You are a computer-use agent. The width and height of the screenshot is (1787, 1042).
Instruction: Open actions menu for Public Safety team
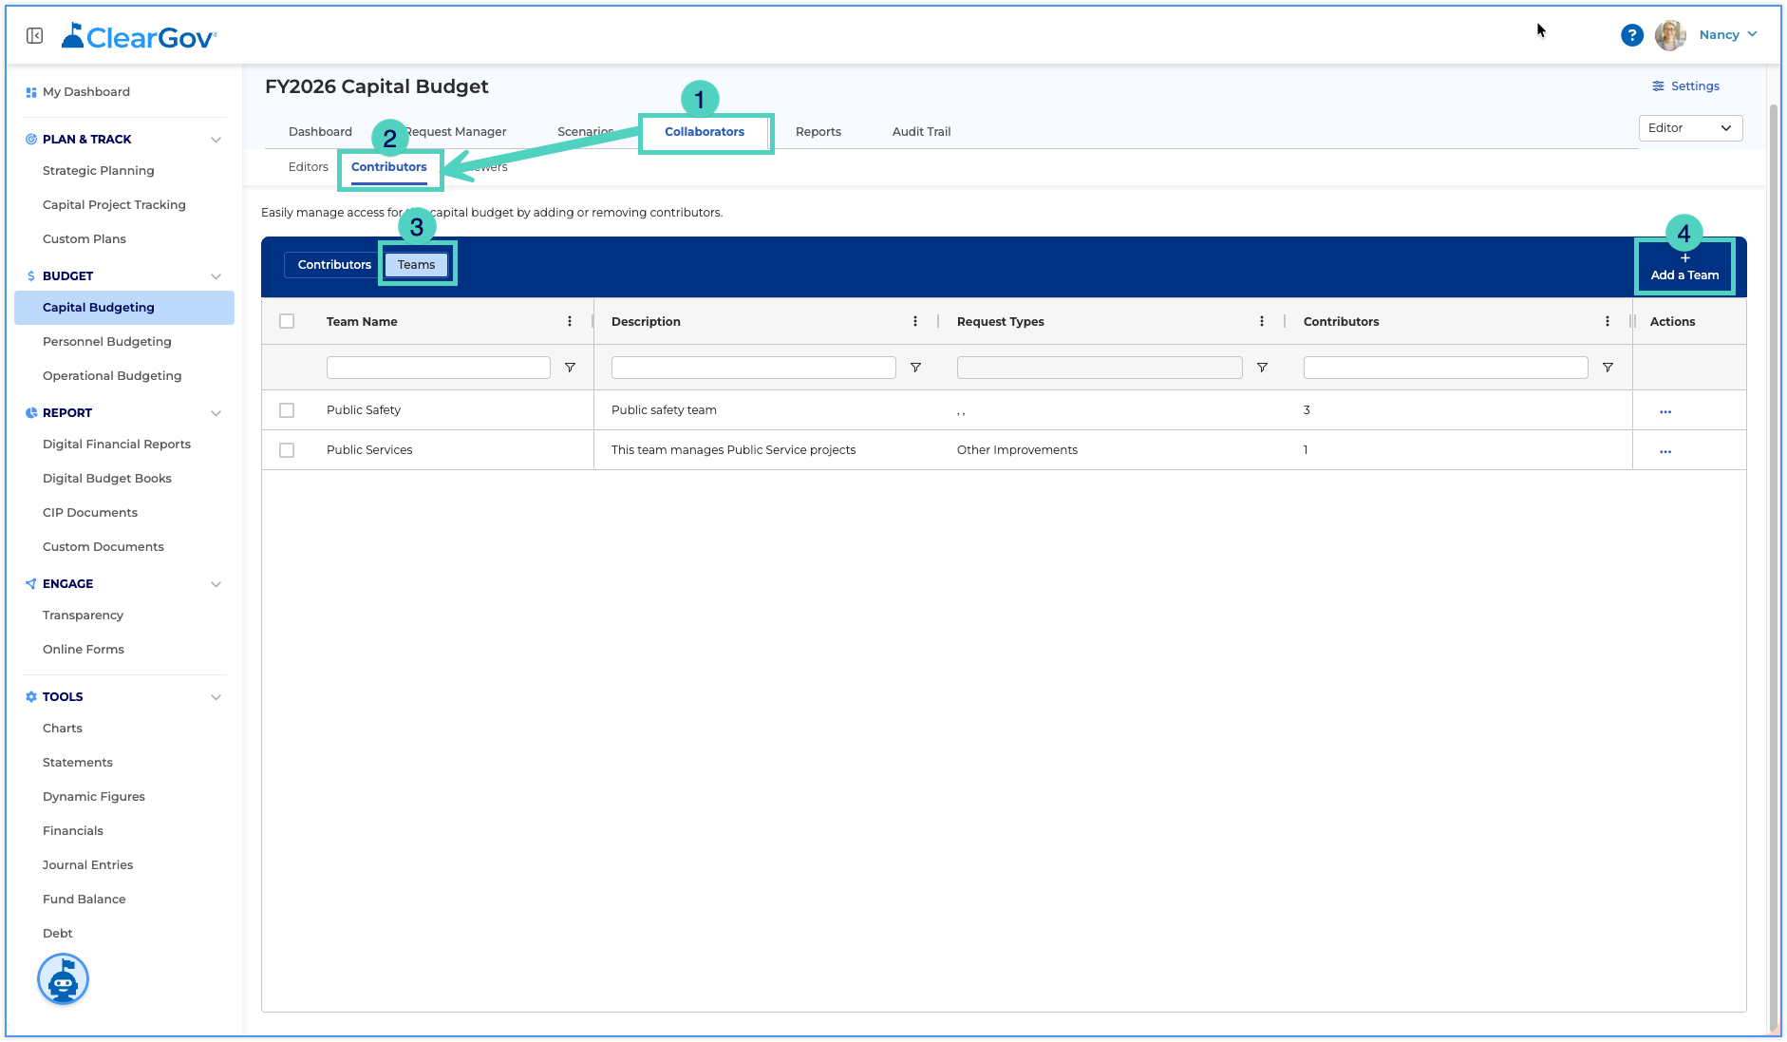click(x=1665, y=411)
